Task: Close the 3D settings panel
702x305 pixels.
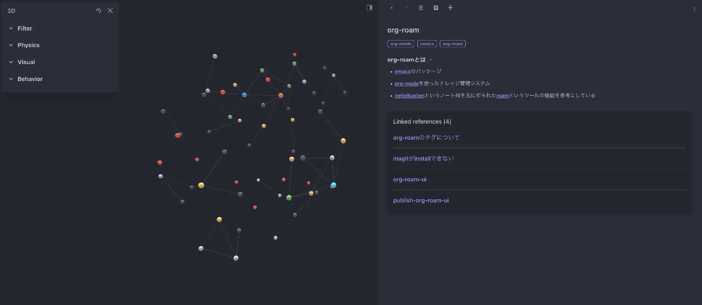Action: 110,11
